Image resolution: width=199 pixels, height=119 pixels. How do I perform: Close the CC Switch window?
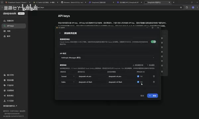click(158, 27)
